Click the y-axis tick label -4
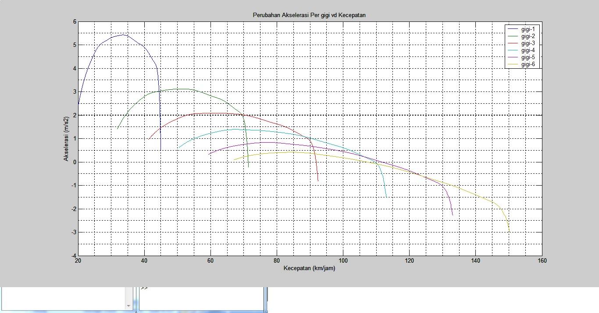599x313 pixels. tap(72, 256)
